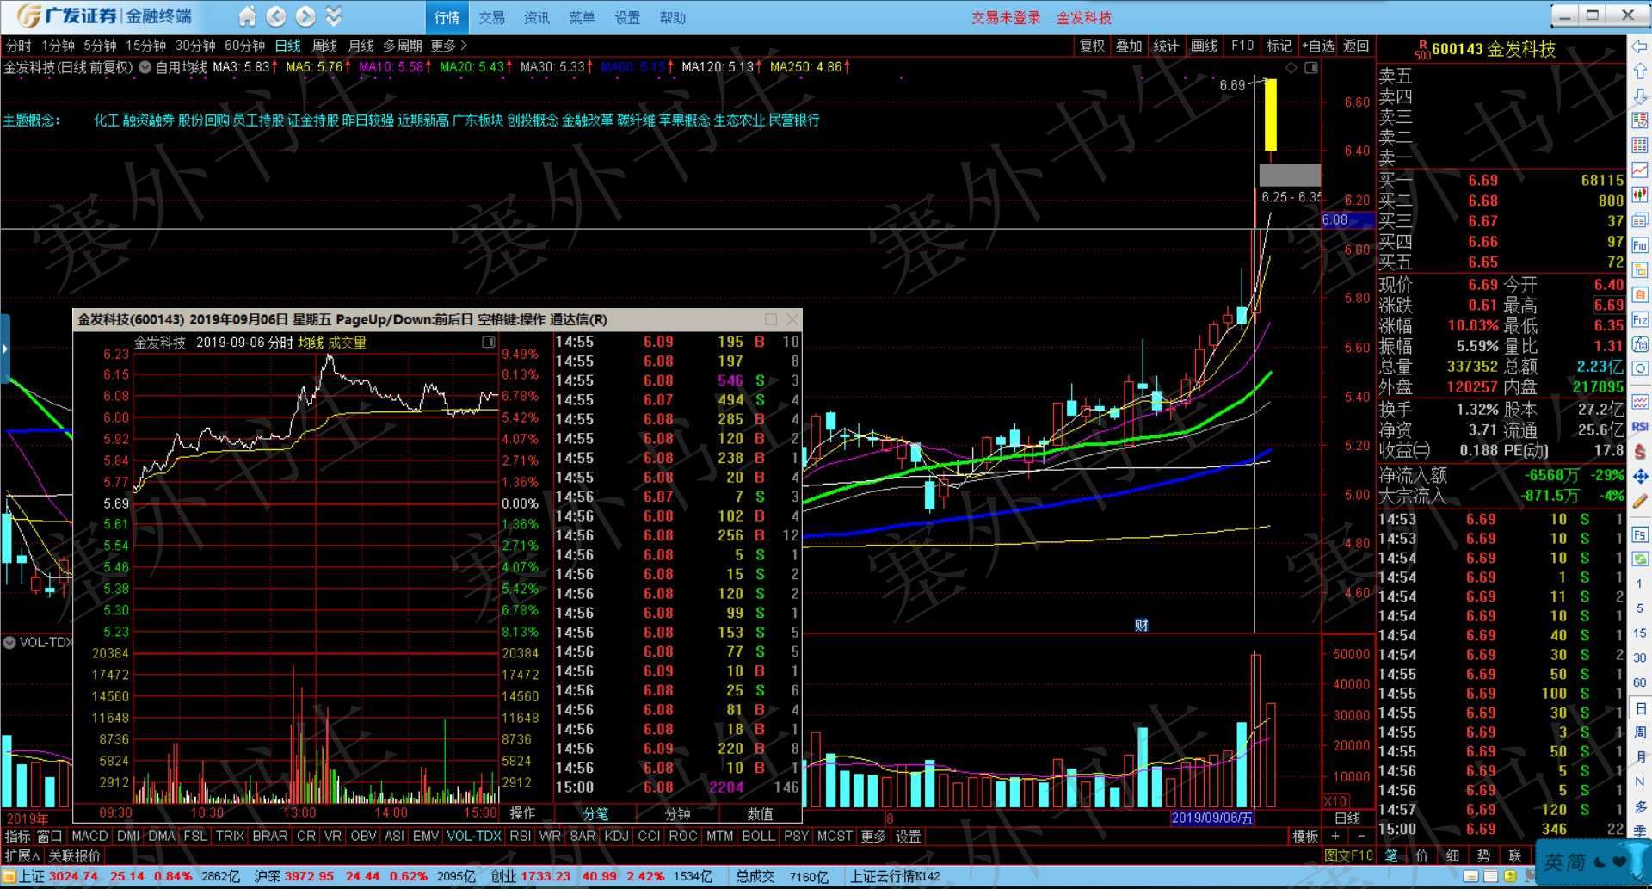
Task: Select the 15分钟 period
Action: click(146, 46)
